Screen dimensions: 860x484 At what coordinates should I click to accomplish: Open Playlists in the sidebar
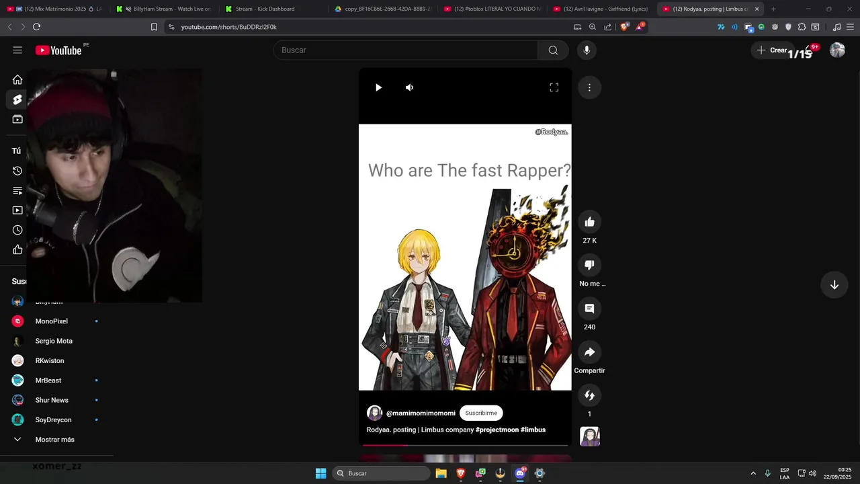(17, 191)
